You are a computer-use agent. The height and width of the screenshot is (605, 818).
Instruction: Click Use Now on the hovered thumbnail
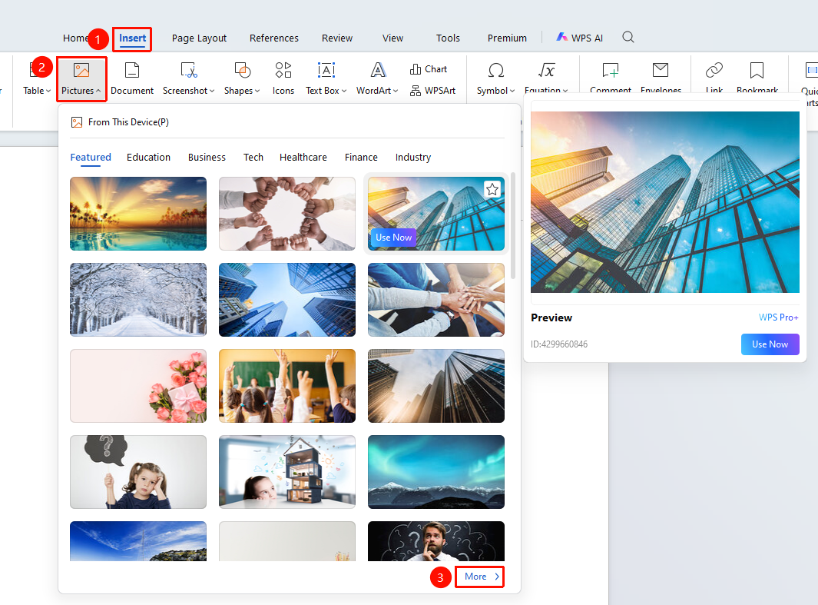[x=394, y=238]
